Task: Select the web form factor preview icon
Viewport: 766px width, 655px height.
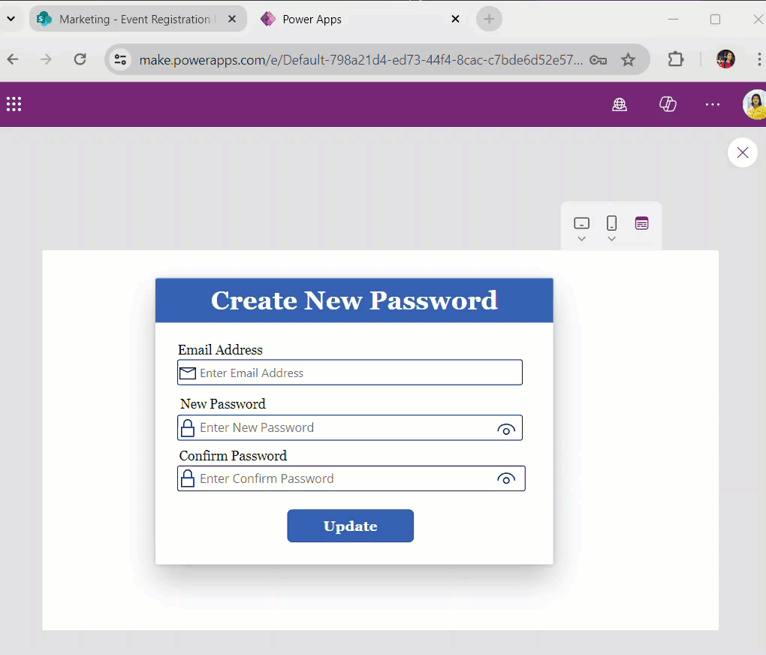Action: 641,223
